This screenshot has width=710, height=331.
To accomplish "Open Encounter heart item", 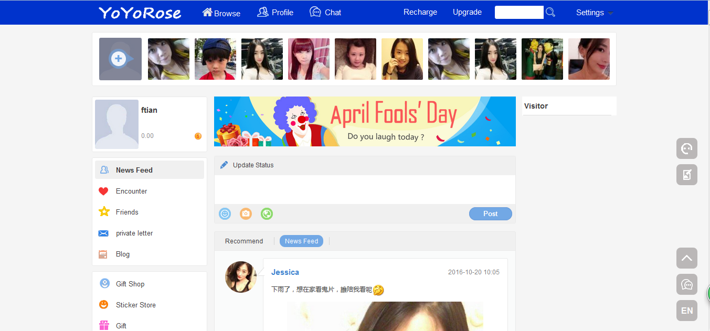I will [x=150, y=191].
